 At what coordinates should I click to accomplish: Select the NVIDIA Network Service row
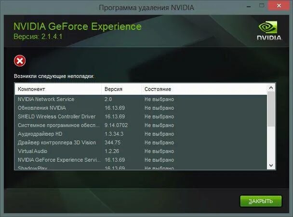click(x=141, y=99)
